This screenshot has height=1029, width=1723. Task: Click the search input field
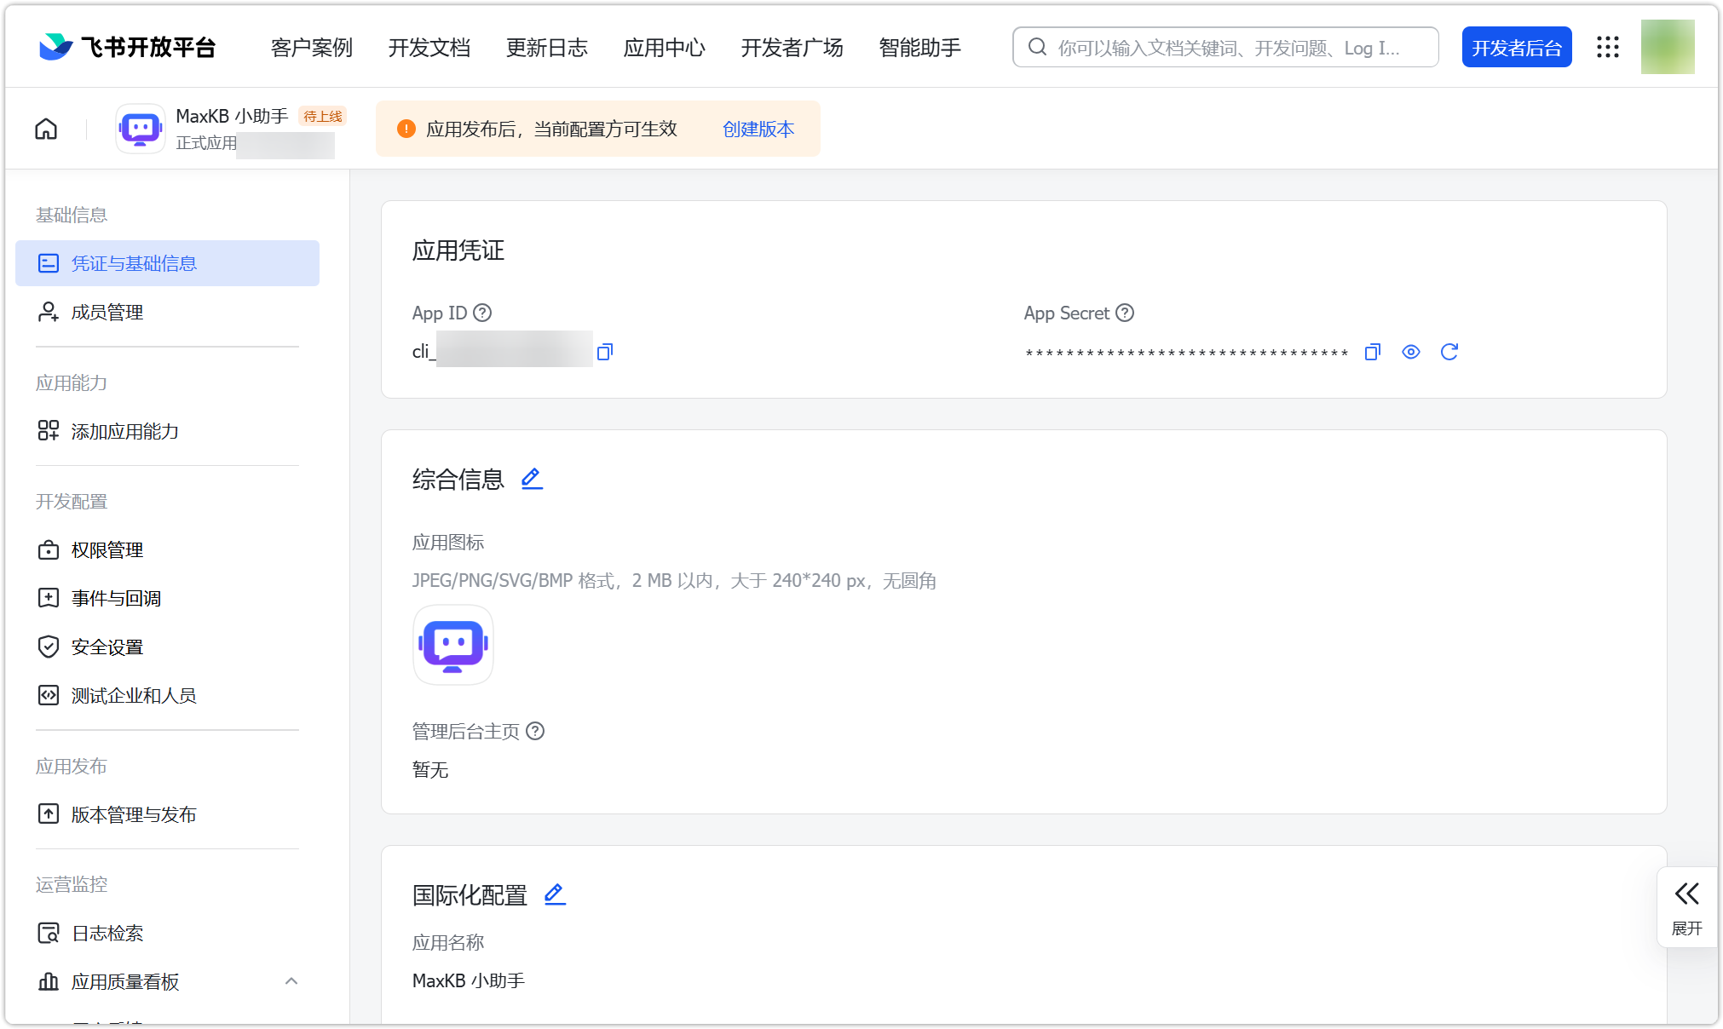tap(1225, 47)
